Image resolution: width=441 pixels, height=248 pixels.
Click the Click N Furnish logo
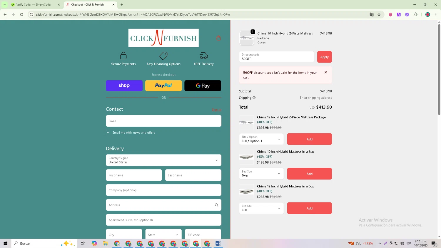tap(163, 38)
